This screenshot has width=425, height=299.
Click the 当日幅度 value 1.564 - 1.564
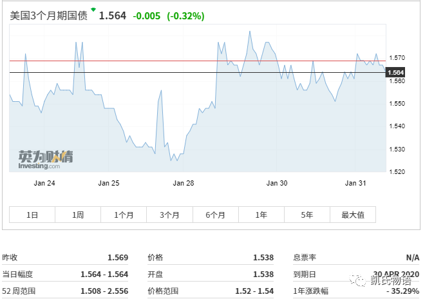point(104,275)
